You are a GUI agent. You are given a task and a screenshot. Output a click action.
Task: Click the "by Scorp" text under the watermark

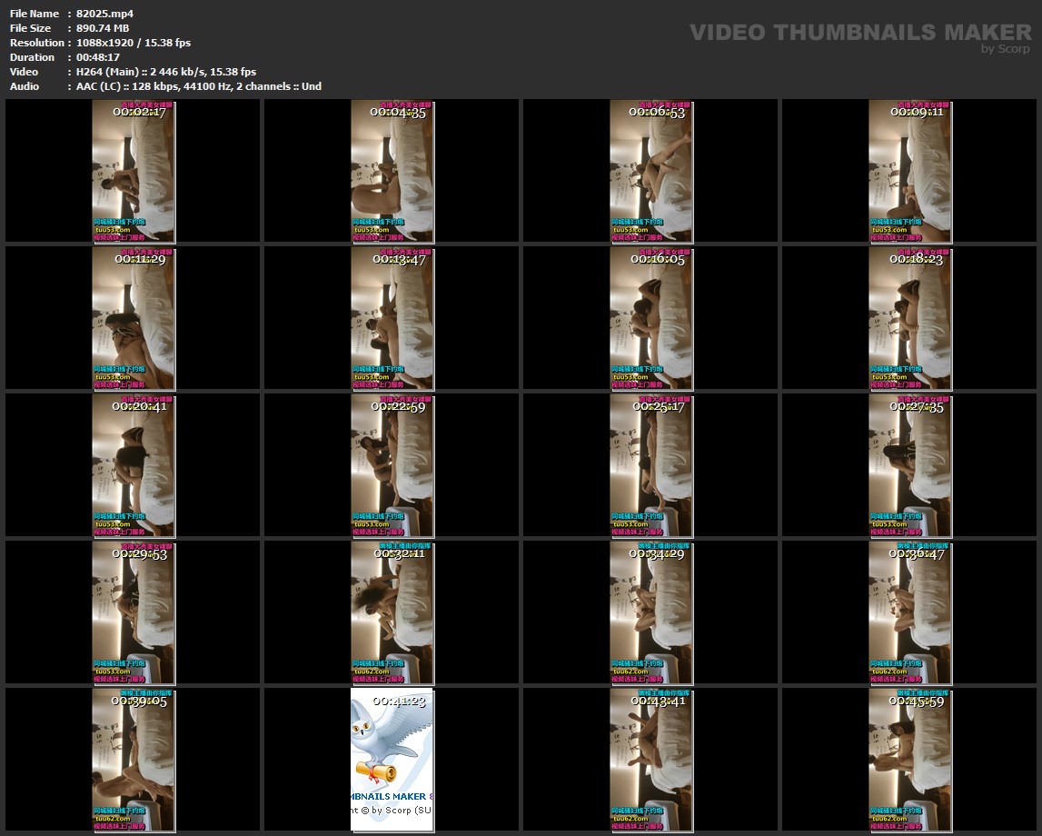coord(1005,49)
